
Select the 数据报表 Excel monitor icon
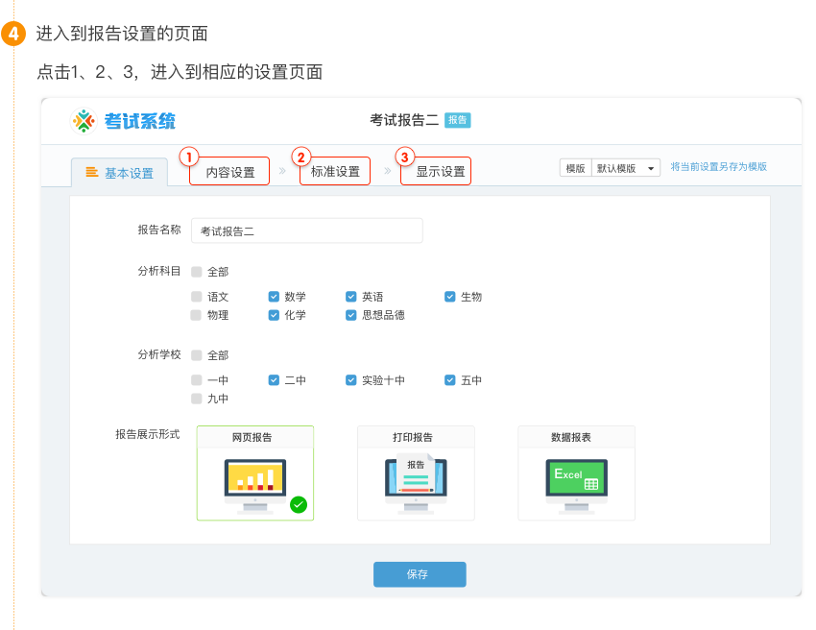click(576, 479)
